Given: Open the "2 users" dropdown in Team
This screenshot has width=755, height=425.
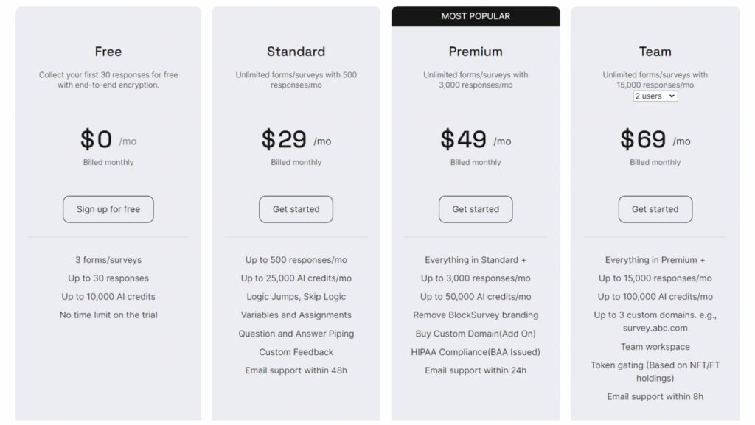Looking at the screenshot, I should 655,96.
